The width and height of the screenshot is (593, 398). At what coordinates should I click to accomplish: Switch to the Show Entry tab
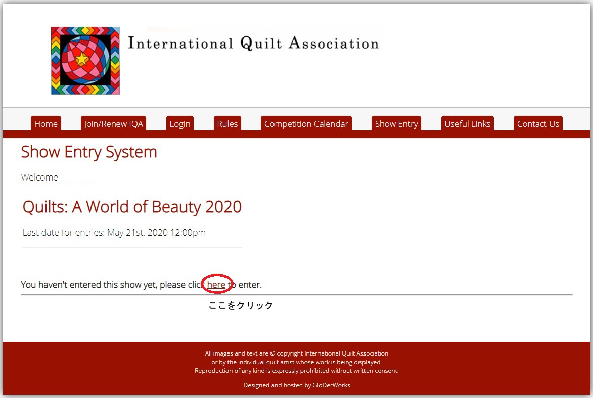pos(396,124)
